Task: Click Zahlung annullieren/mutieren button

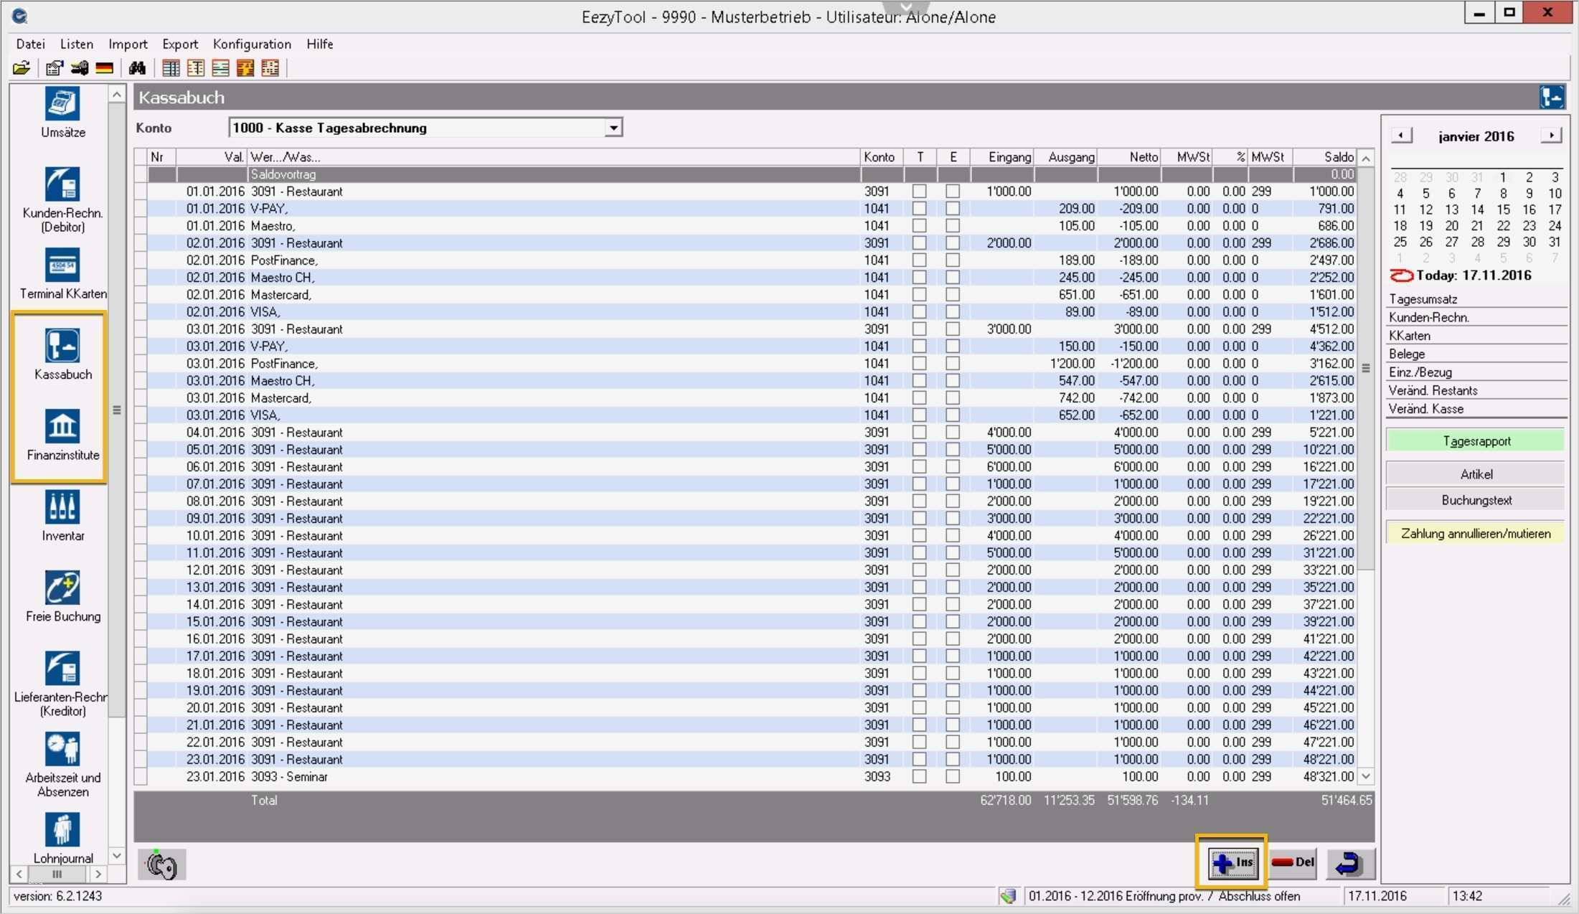Action: [1476, 534]
